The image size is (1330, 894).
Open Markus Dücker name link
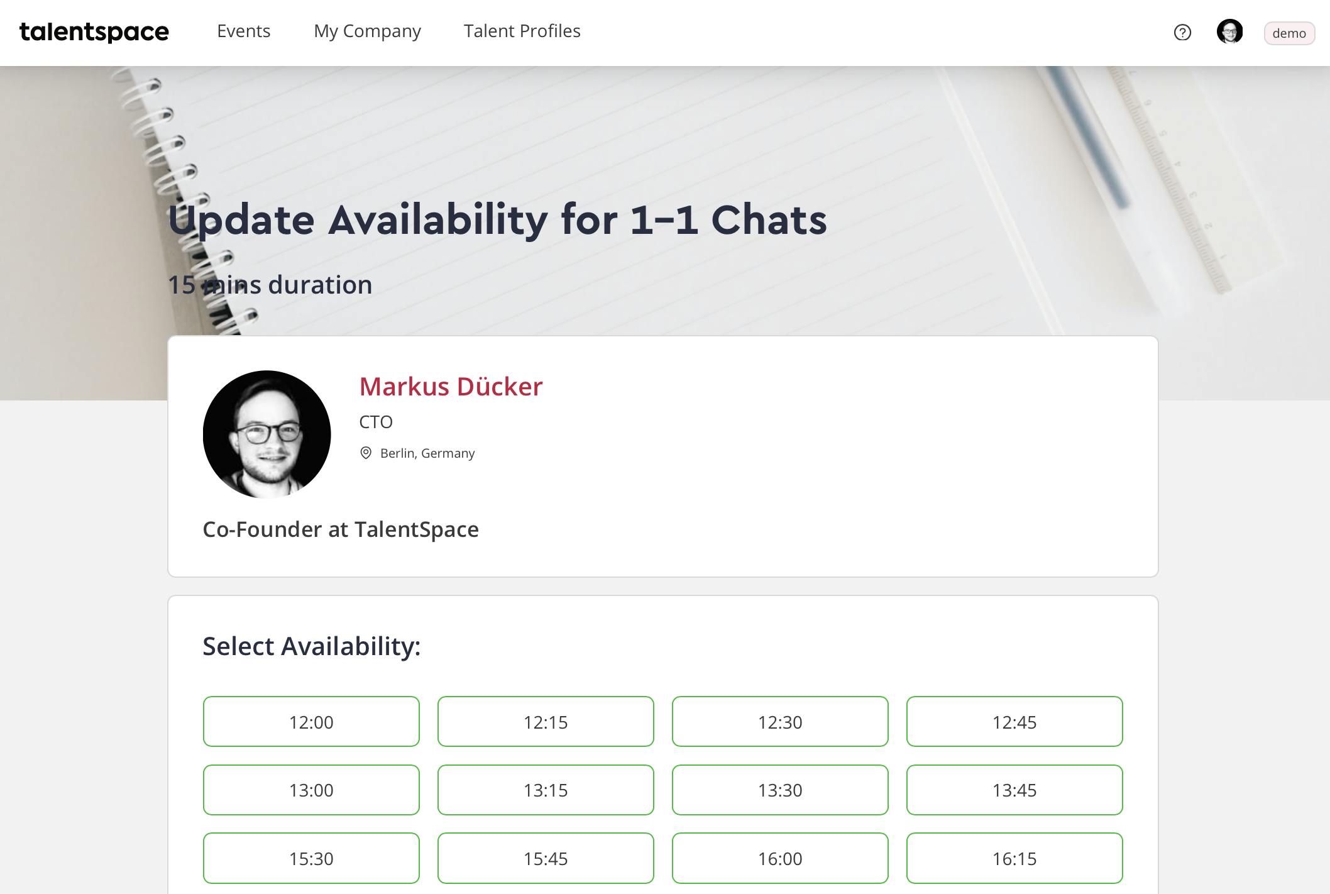pyautogui.click(x=451, y=386)
